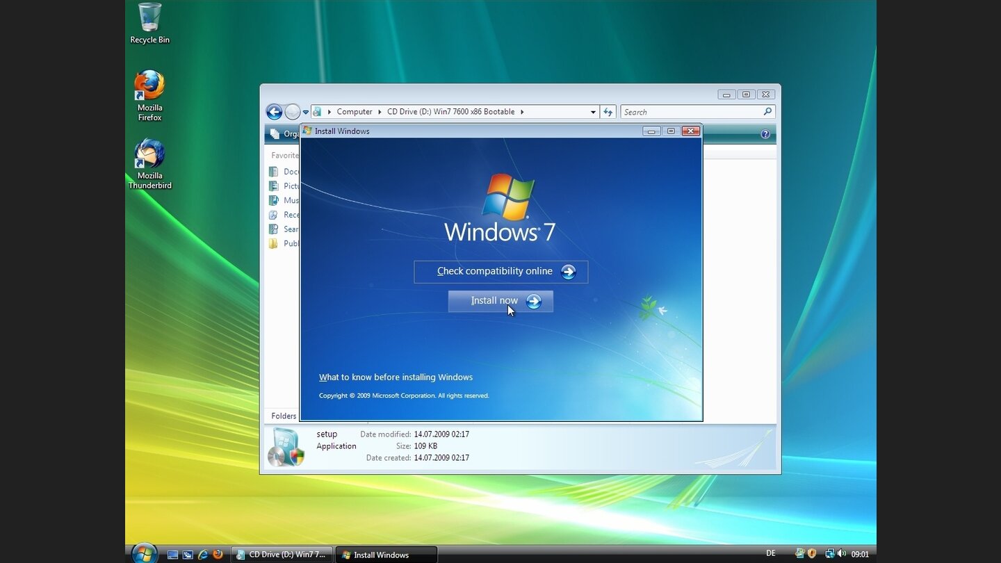1001x563 pixels.
Task: Open Music from Favorite Links
Action: point(284,200)
